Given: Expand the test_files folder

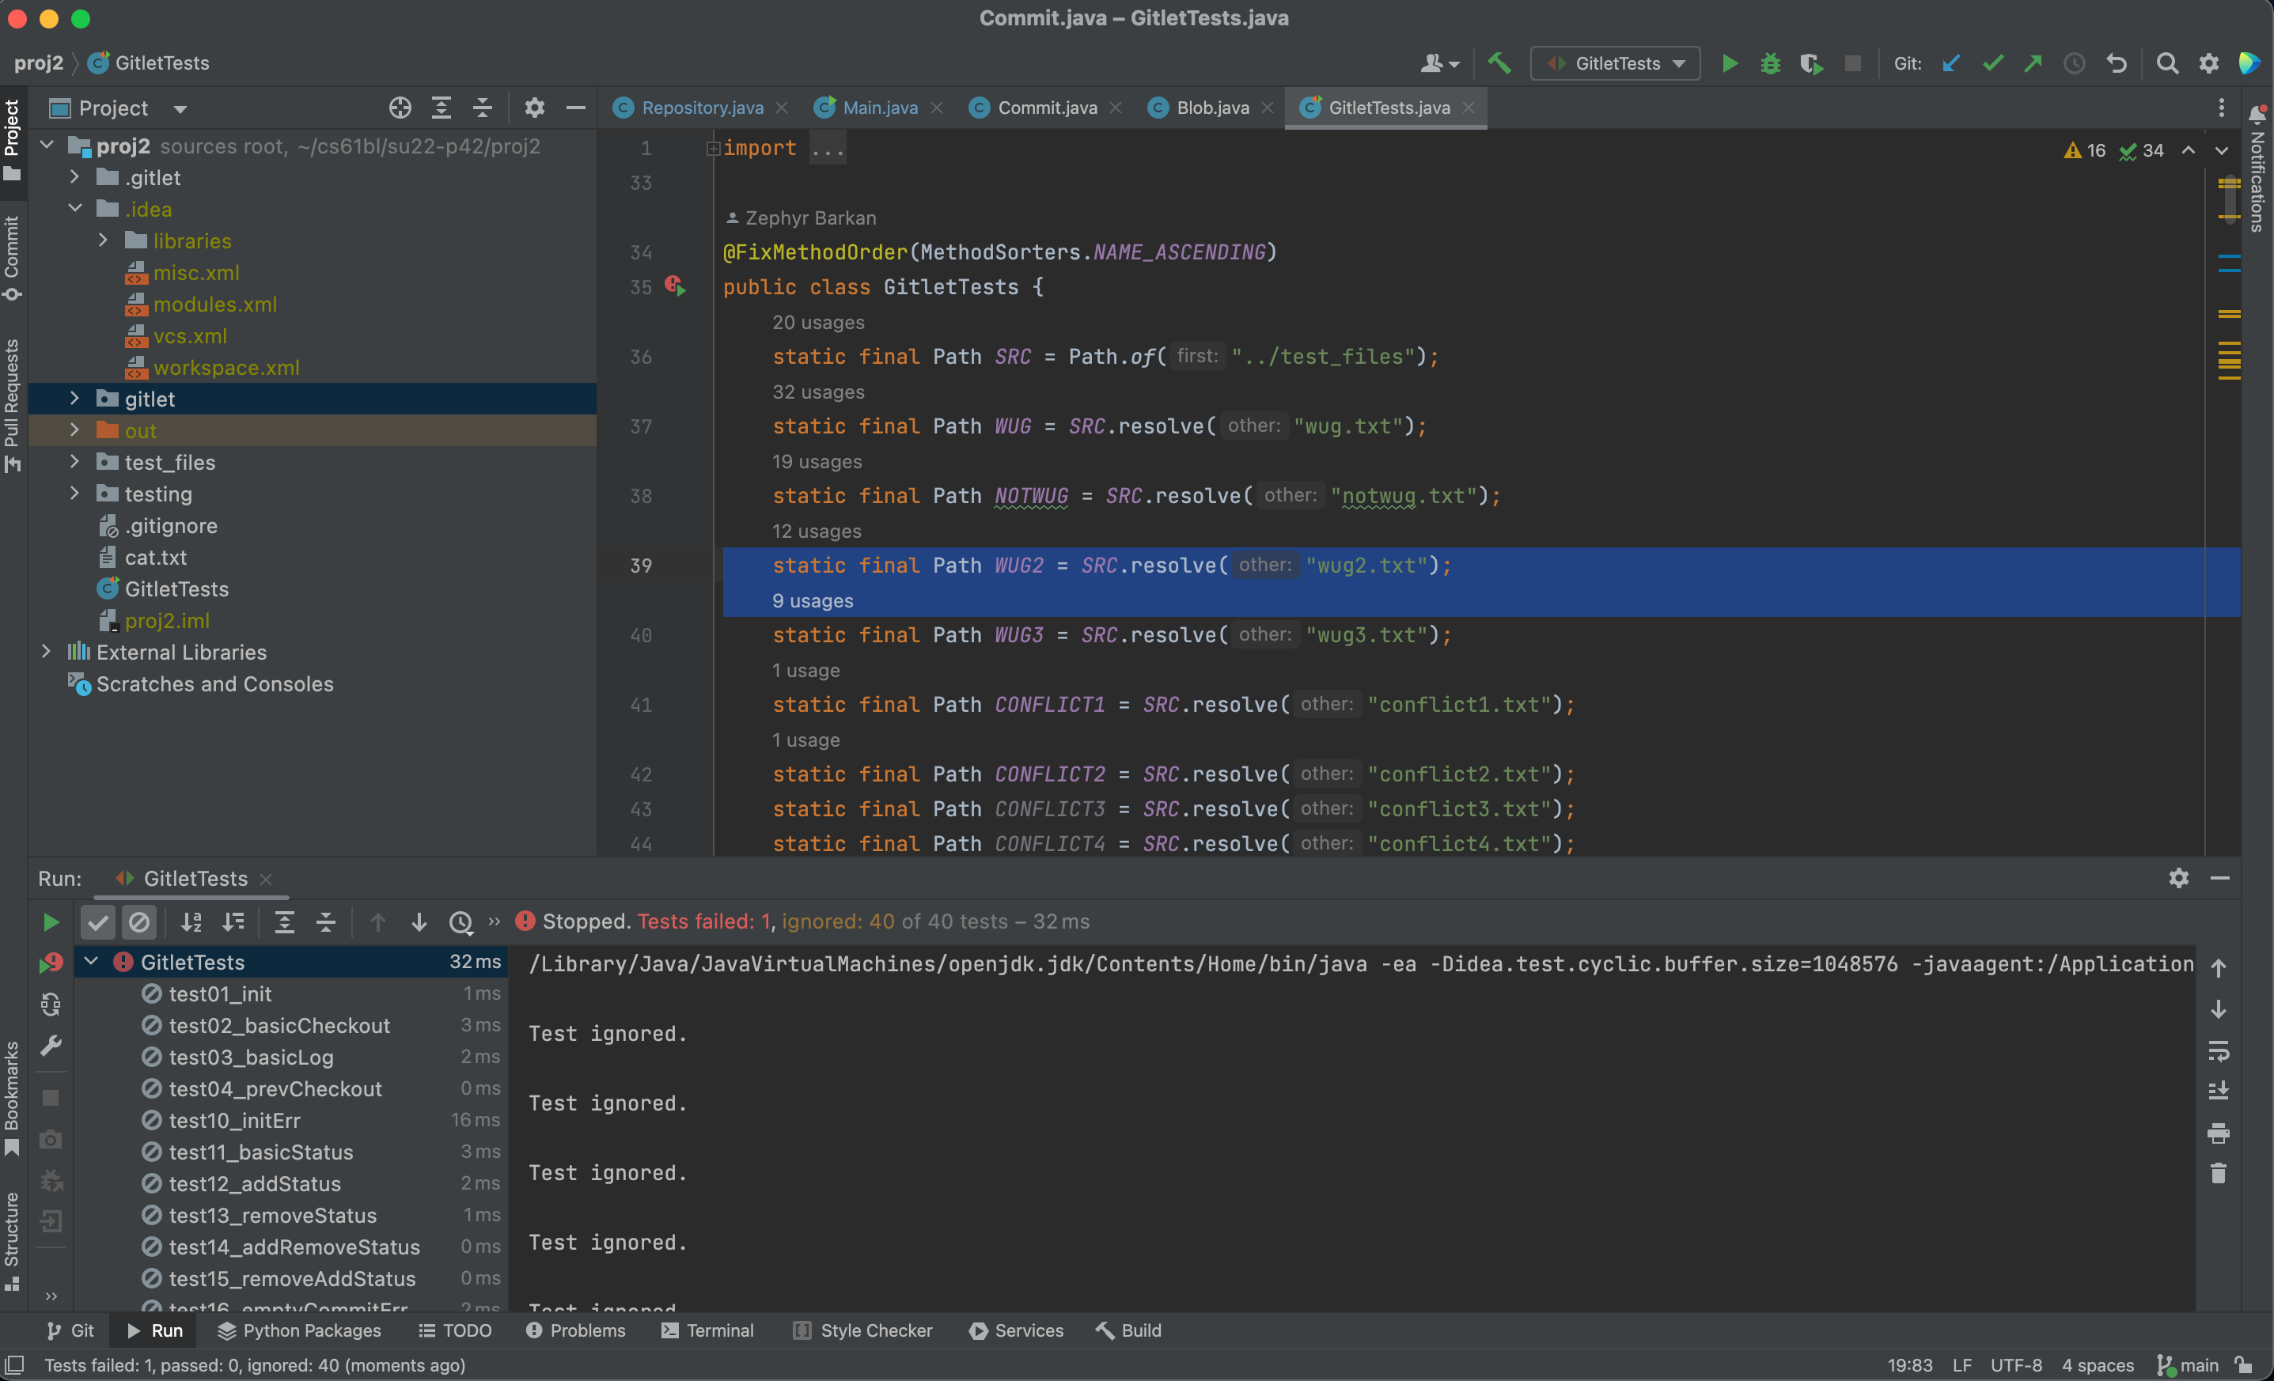Looking at the screenshot, I should point(74,462).
